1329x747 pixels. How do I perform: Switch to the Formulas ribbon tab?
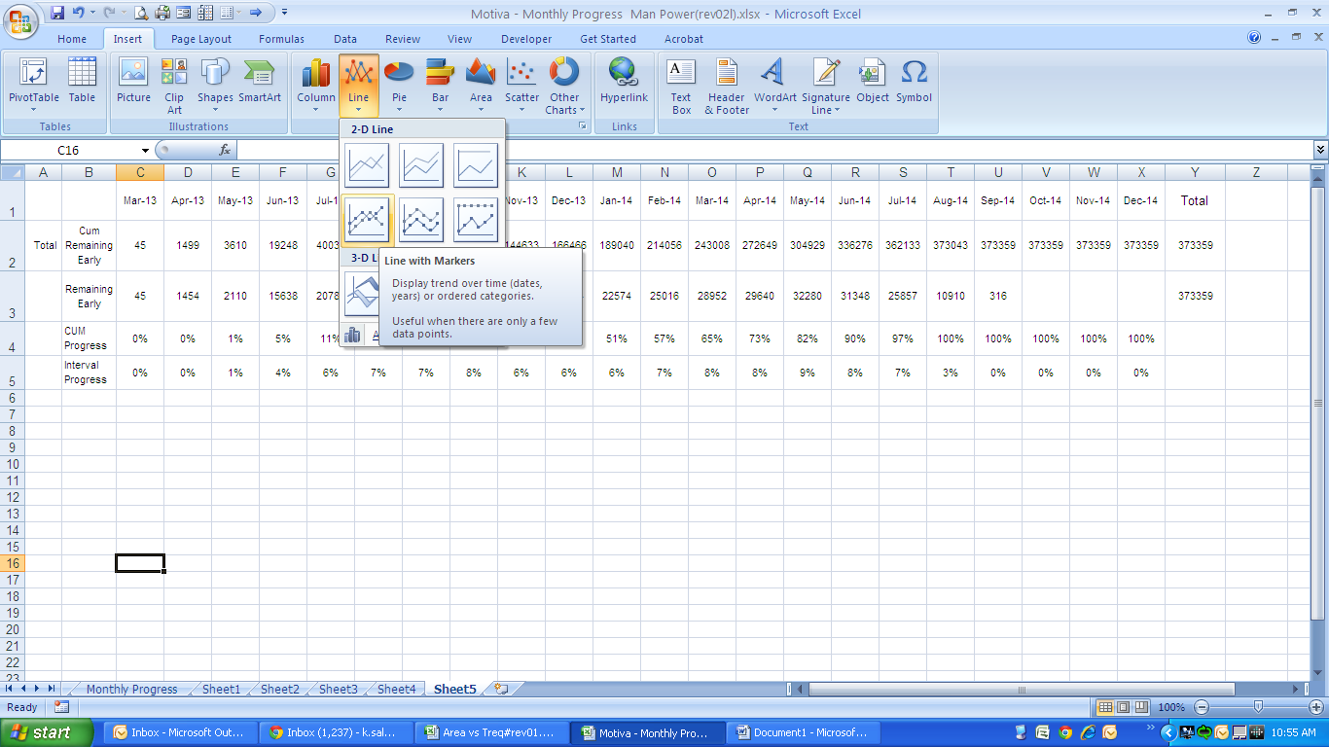tap(281, 39)
